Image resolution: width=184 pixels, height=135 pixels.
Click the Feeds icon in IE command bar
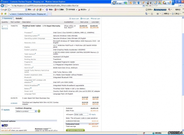(x=152, y=14)
